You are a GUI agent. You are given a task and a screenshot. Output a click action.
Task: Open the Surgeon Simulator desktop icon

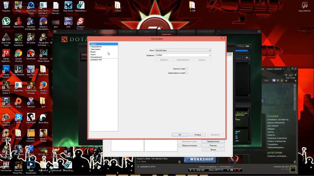tap(80, 23)
